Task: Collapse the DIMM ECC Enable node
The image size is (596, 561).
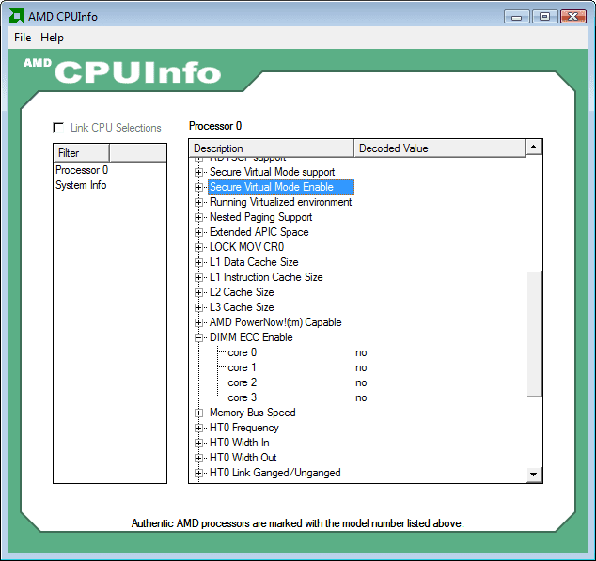Action: click(198, 337)
